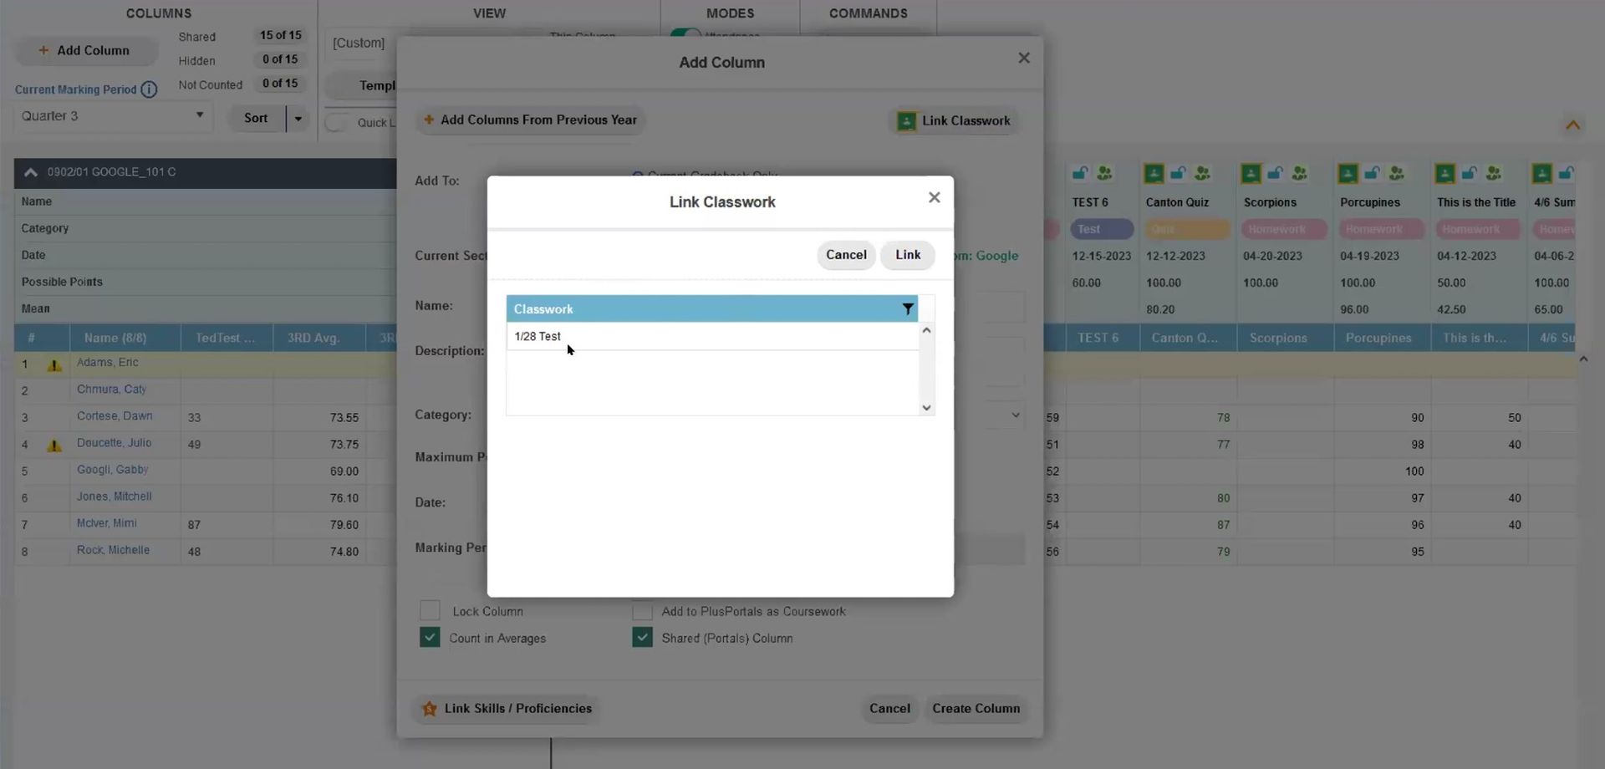Open the Current Marking Period info icon
Image resolution: width=1605 pixels, height=769 pixels.
coord(149,89)
